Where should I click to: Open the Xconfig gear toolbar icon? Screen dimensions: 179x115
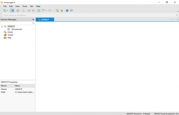coord(62,11)
